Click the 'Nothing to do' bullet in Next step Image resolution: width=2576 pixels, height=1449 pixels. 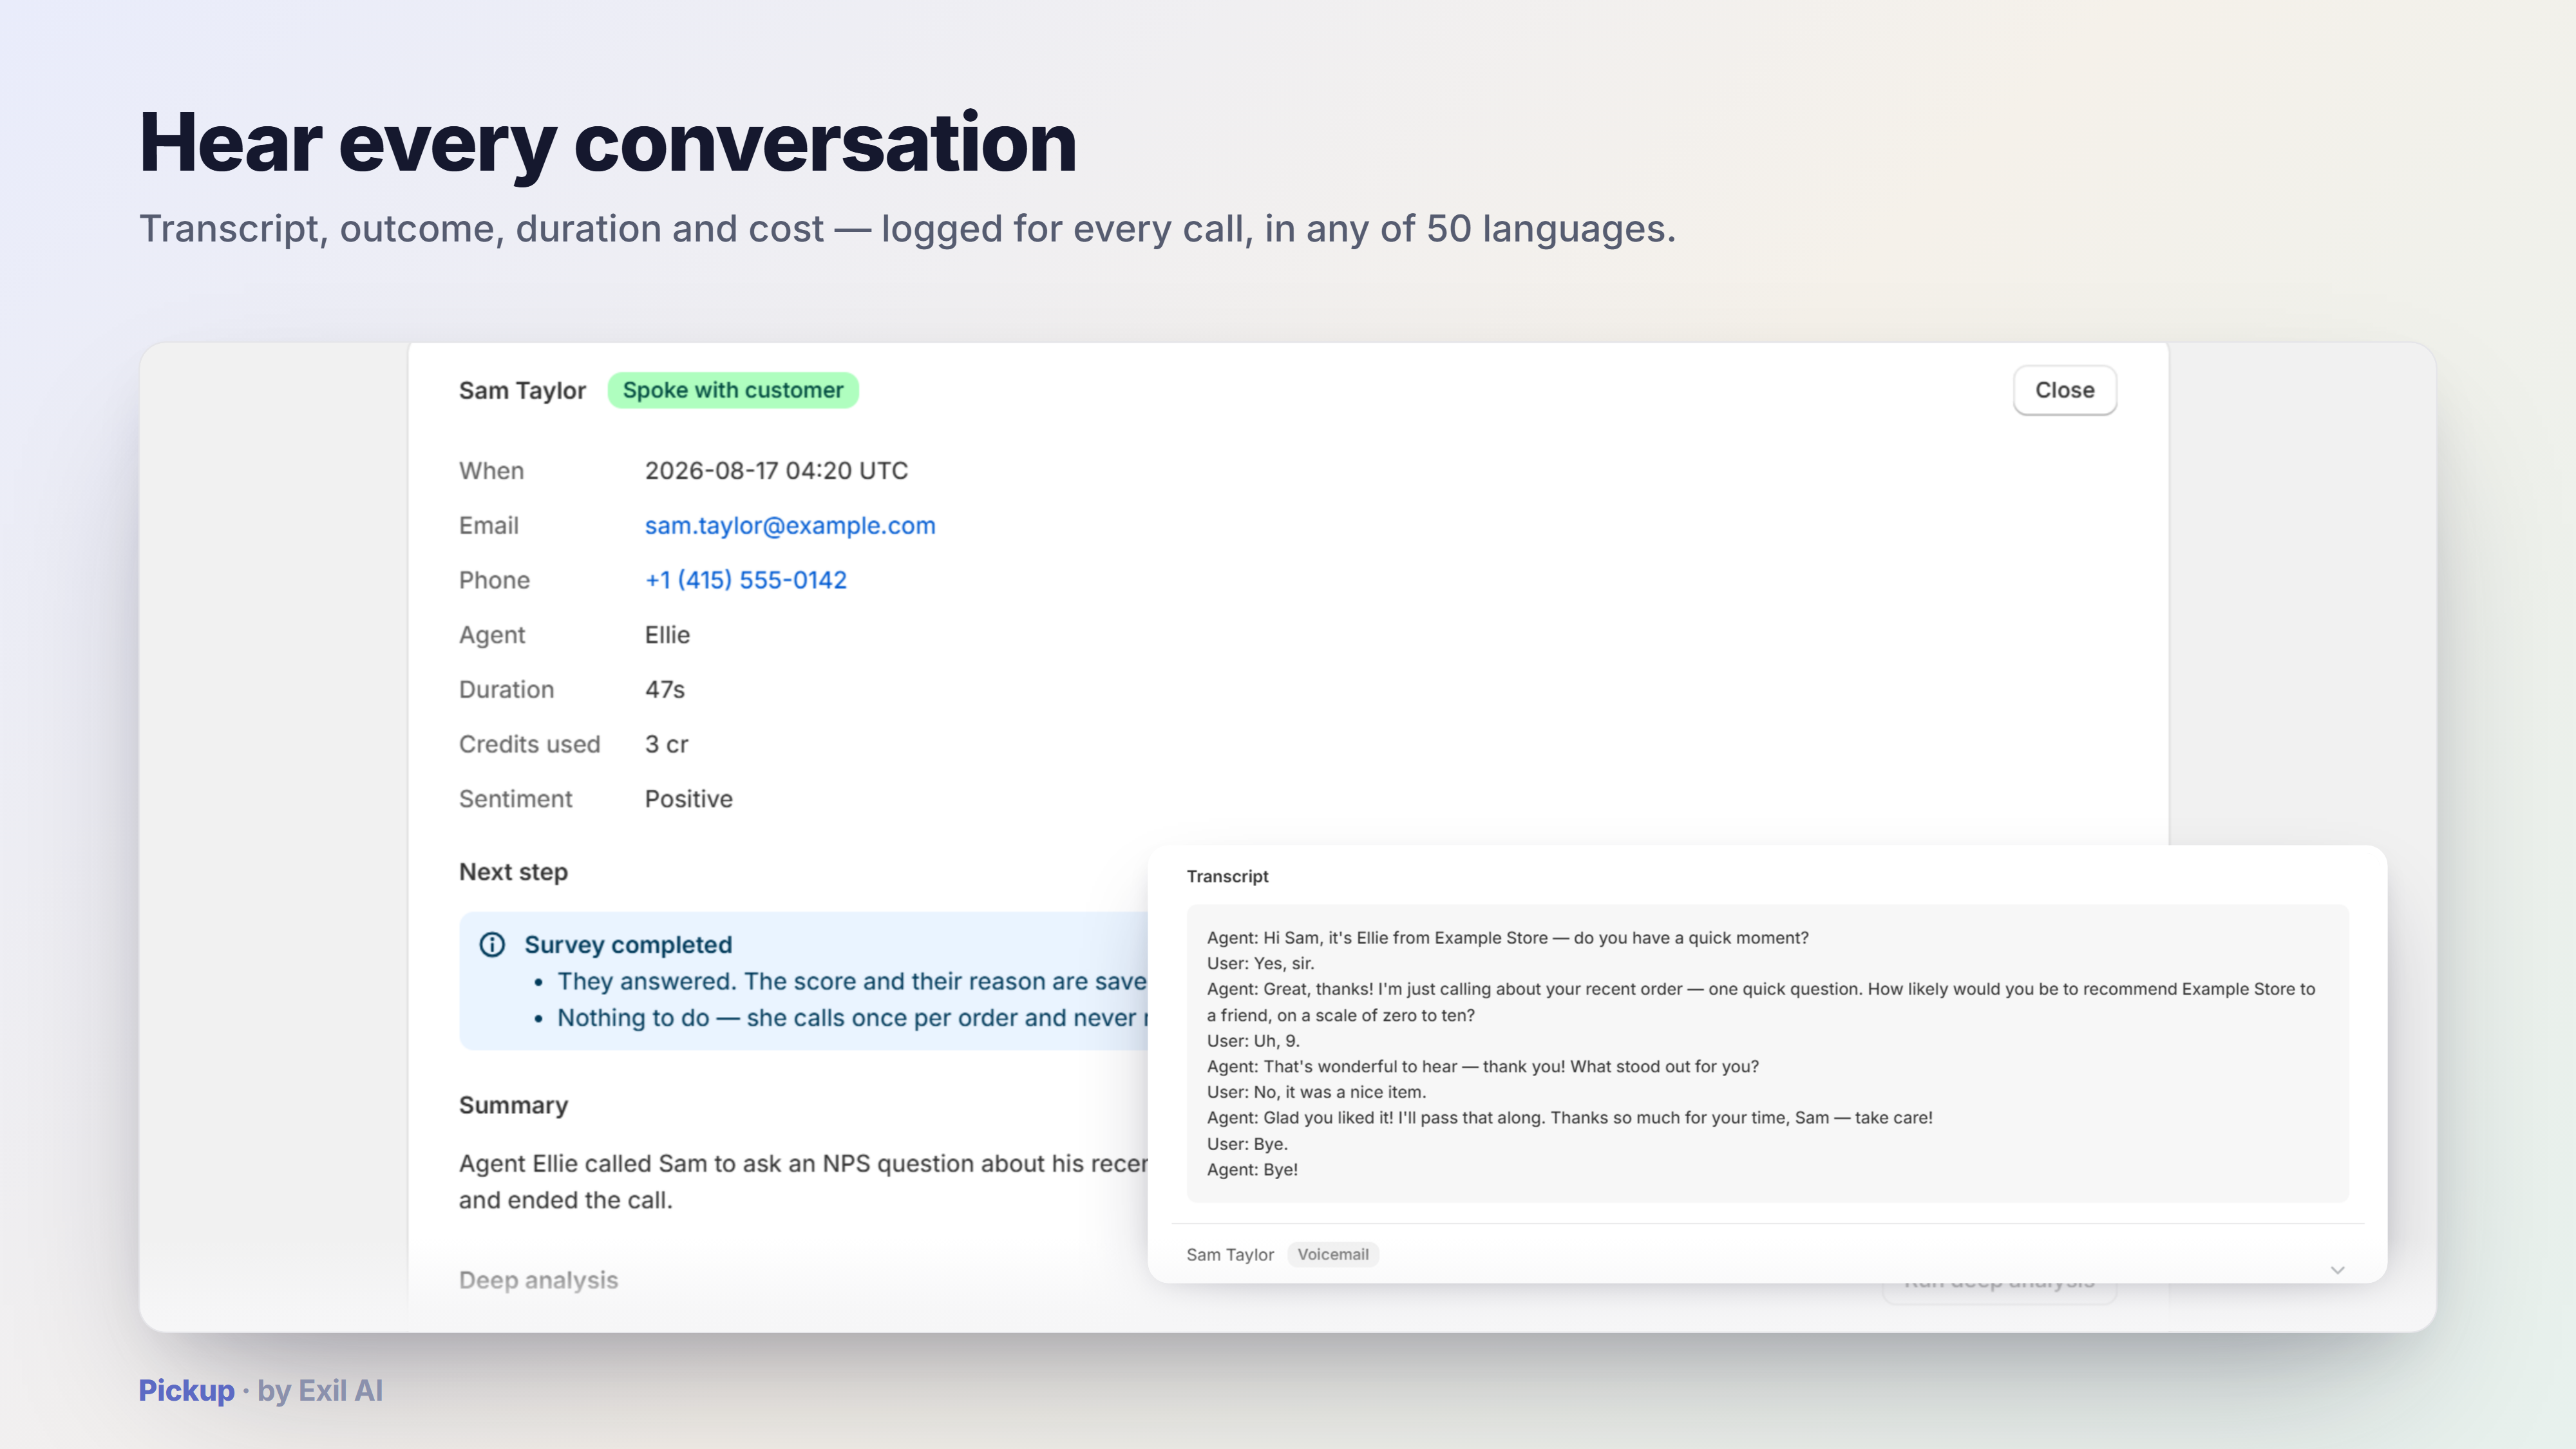coord(851,1018)
